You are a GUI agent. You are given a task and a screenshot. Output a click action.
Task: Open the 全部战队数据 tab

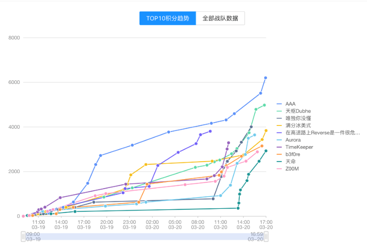coord(220,18)
